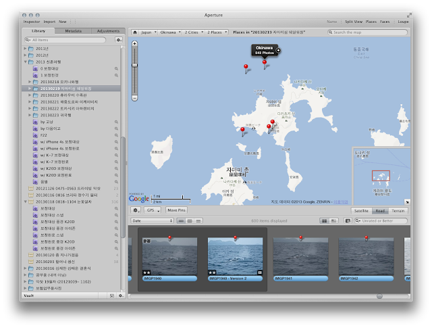432x328 pixels.
Task: Open the Japan country dropdown
Action: (148, 32)
